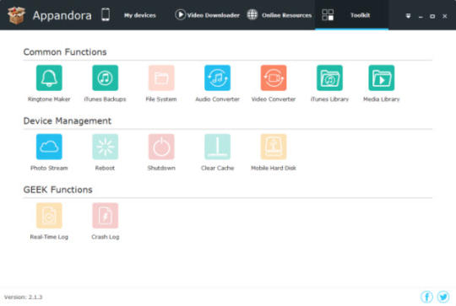Open the File System tool

click(161, 78)
